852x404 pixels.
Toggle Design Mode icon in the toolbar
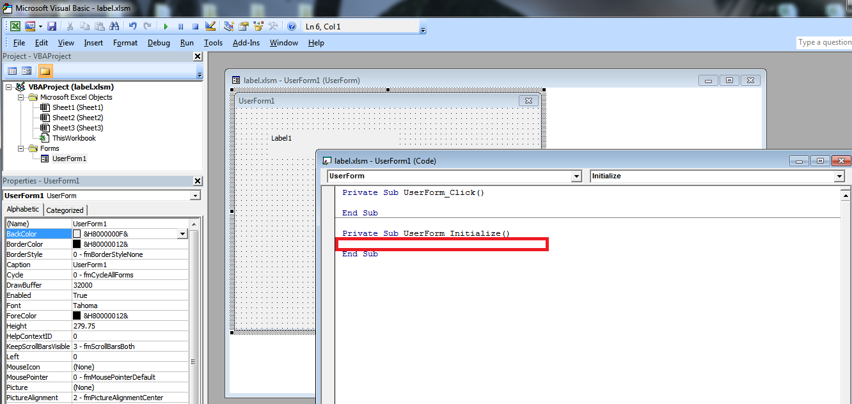(x=210, y=26)
